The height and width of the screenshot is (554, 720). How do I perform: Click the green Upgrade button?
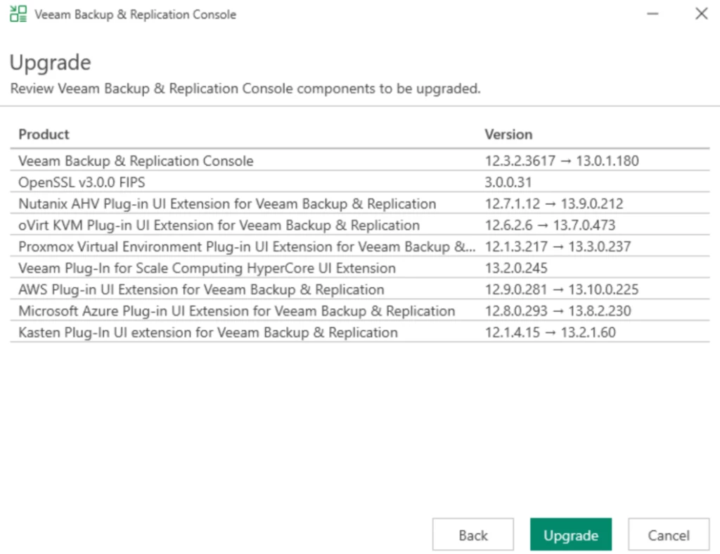(570, 535)
